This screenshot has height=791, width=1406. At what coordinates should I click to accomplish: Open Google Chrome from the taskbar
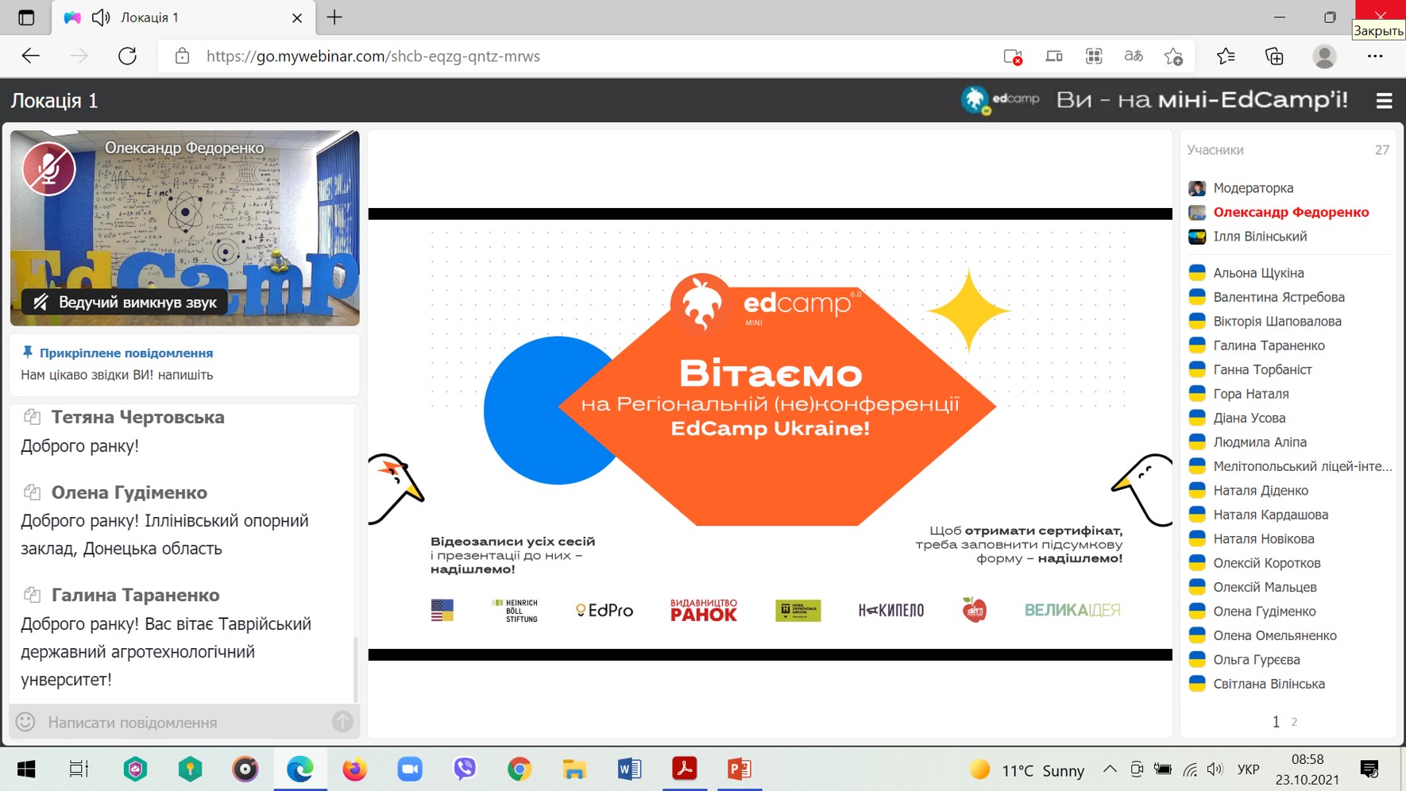(x=520, y=769)
